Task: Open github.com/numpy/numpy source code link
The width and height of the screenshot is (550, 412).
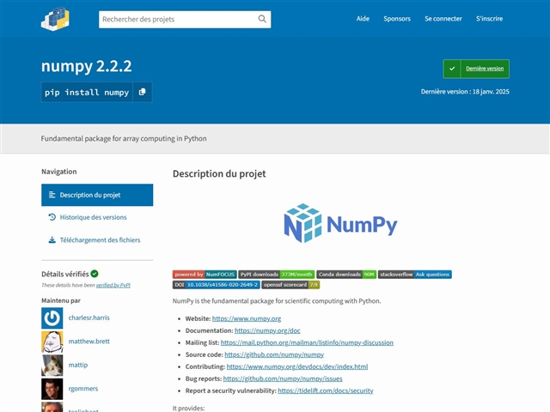Action: (274, 354)
